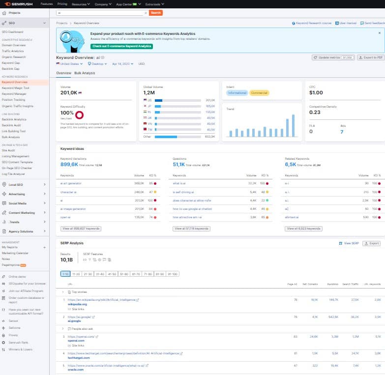Select the 11-20 results range
The image size is (385, 375).
coord(76,274)
